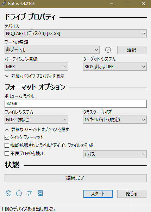Open application settings sliders icon
The image size is (151, 212).
point(30,193)
